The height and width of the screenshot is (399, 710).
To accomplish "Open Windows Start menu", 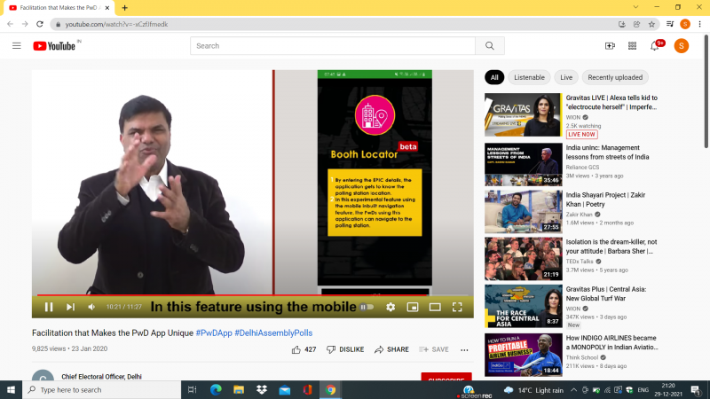I will (x=11, y=389).
